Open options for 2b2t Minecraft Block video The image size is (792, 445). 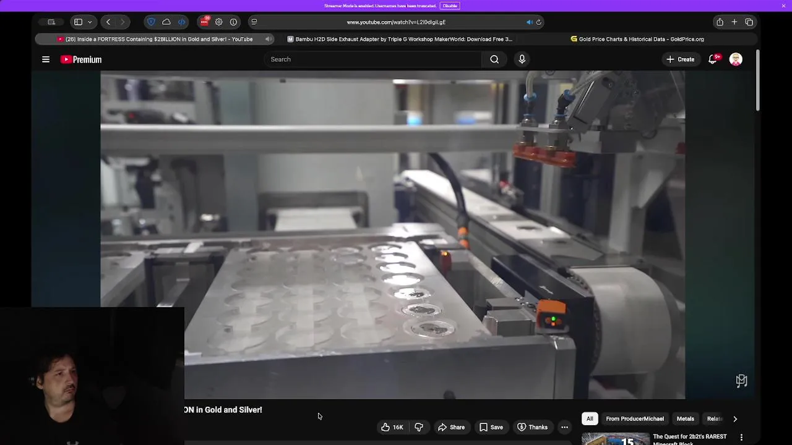pos(741,438)
